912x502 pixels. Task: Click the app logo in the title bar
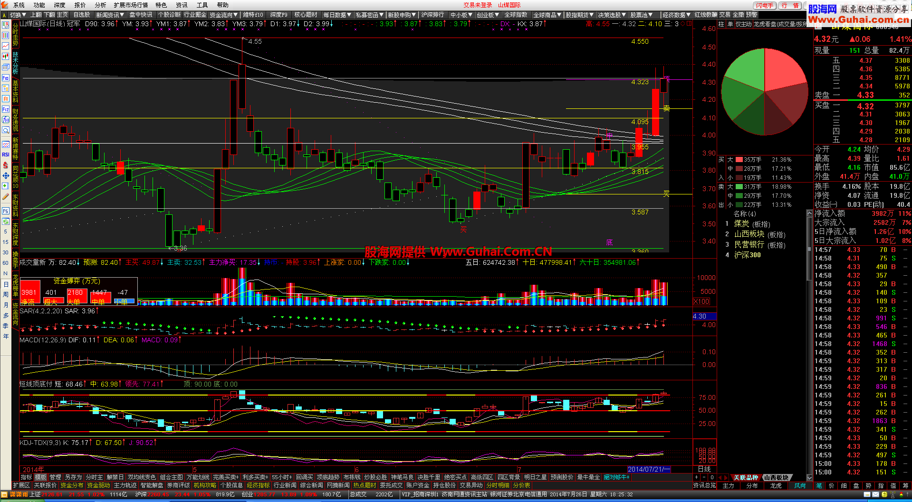point(5,5)
